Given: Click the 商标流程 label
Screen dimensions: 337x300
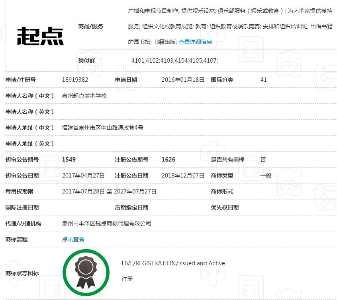Looking at the screenshot, I should pyautogui.click(x=17, y=239).
